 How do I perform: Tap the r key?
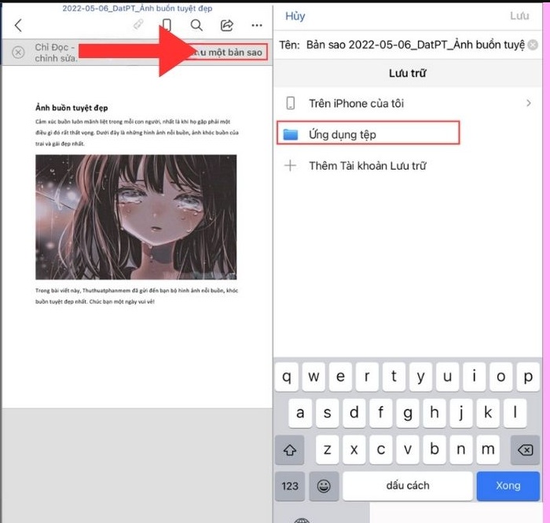coord(367,377)
